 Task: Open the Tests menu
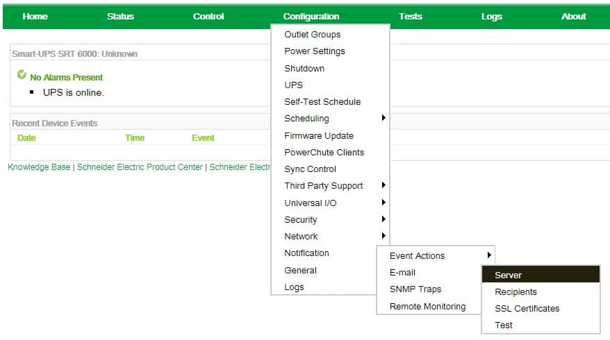pyautogui.click(x=411, y=17)
